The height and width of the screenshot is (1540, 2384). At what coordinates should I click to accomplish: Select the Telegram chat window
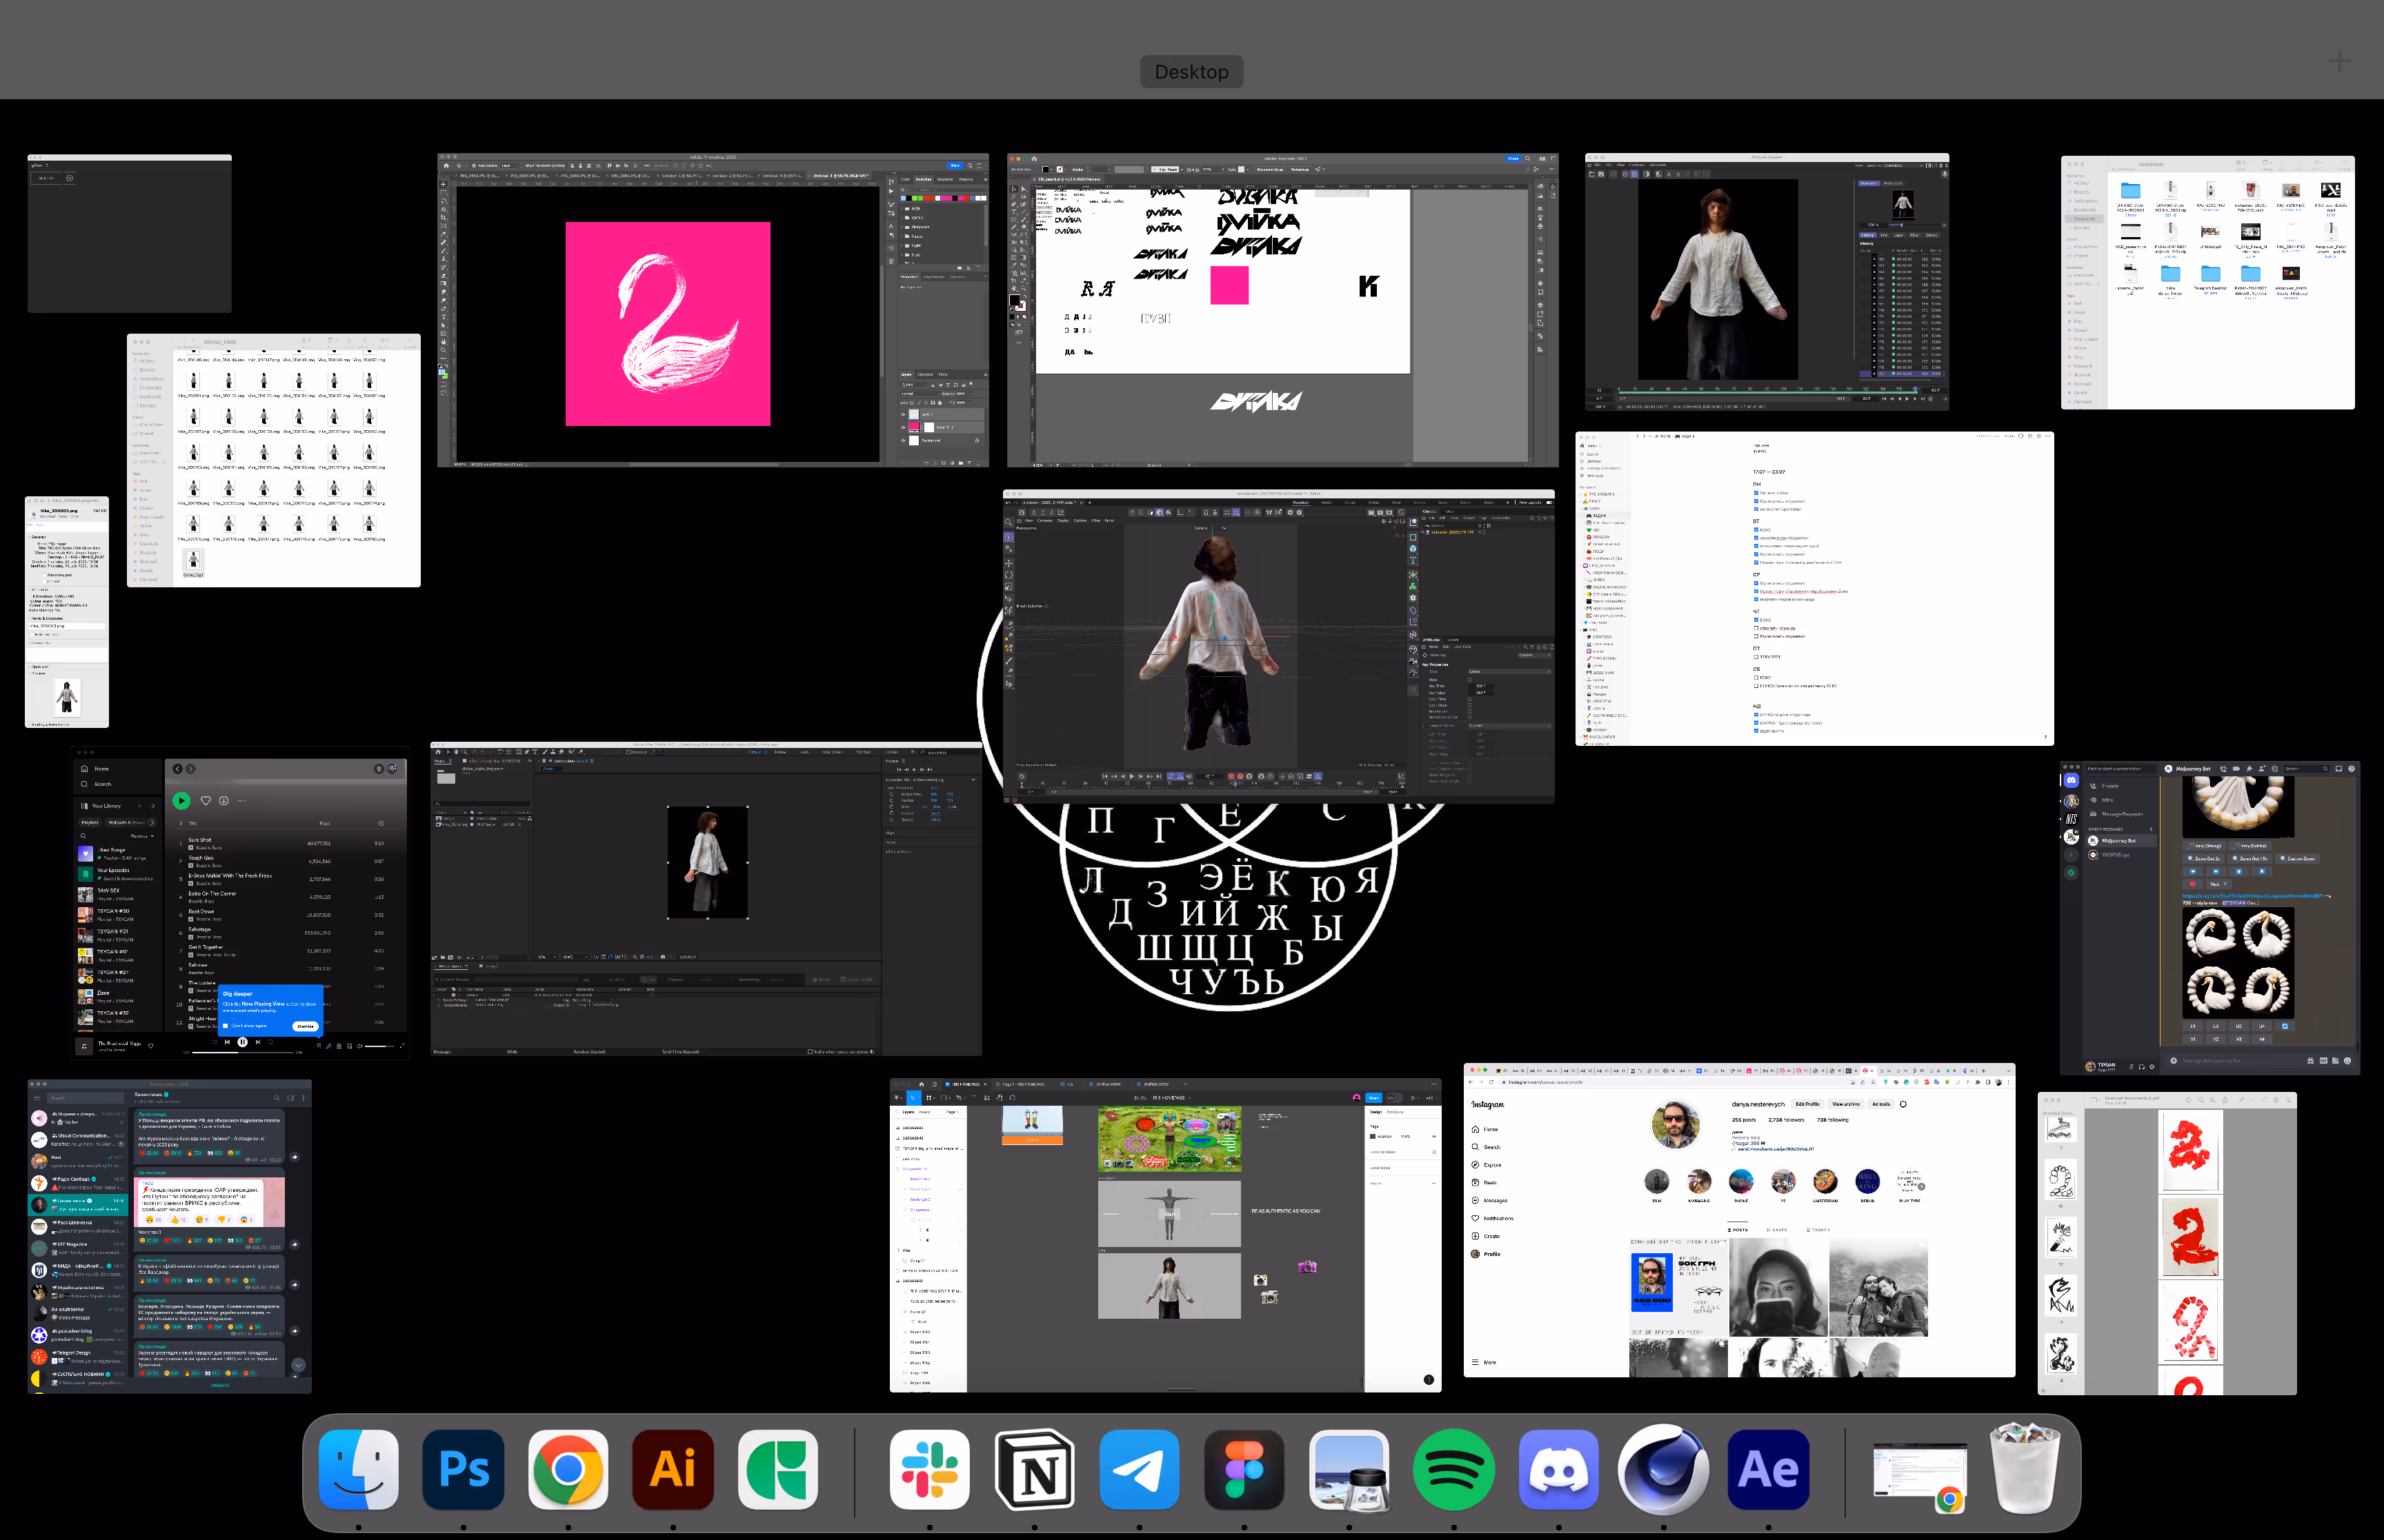[169, 1236]
